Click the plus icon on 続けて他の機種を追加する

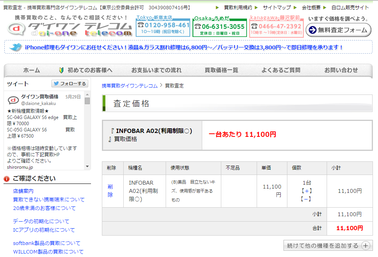(x=366, y=245)
